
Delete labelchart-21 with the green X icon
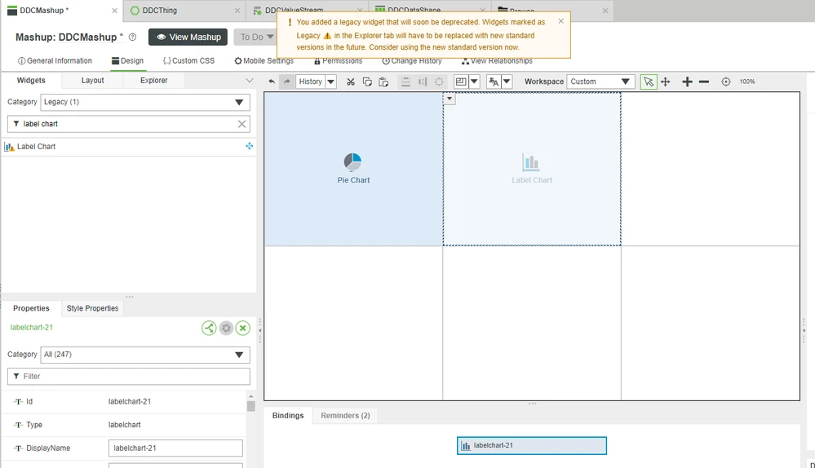pos(243,329)
